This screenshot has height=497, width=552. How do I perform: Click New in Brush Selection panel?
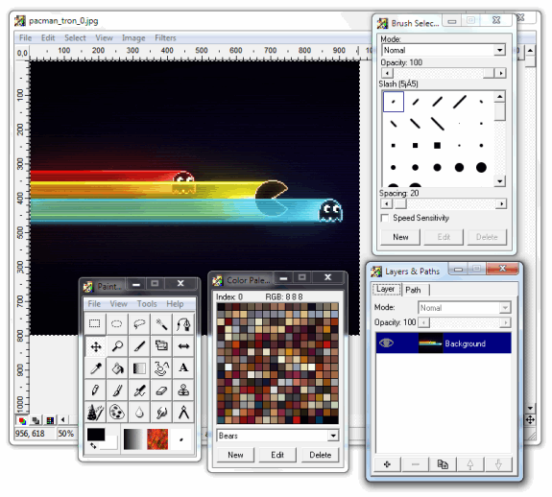[400, 237]
